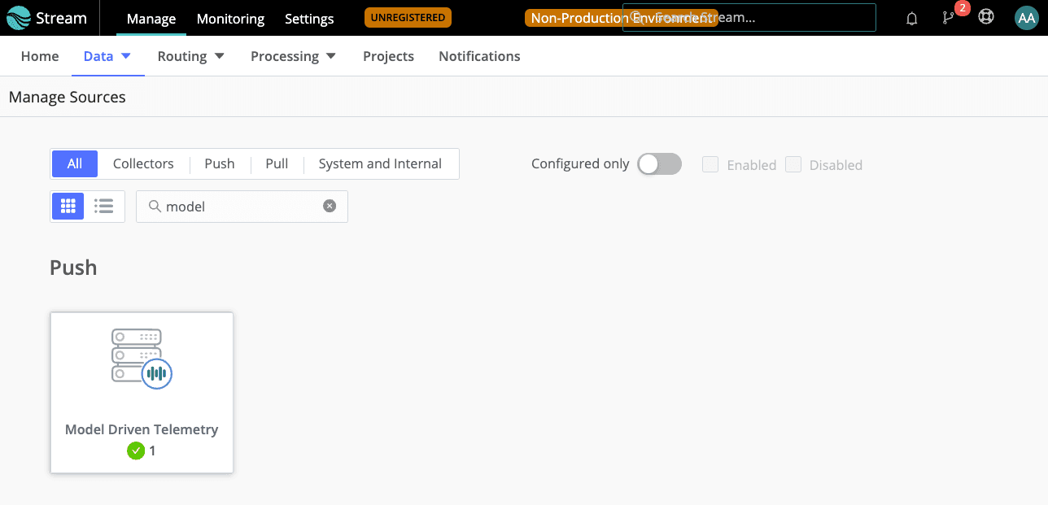Viewport: 1048px width, 505px height.
Task: Click the help lifebuoy icon
Action: pyautogui.click(x=986, y=17)
